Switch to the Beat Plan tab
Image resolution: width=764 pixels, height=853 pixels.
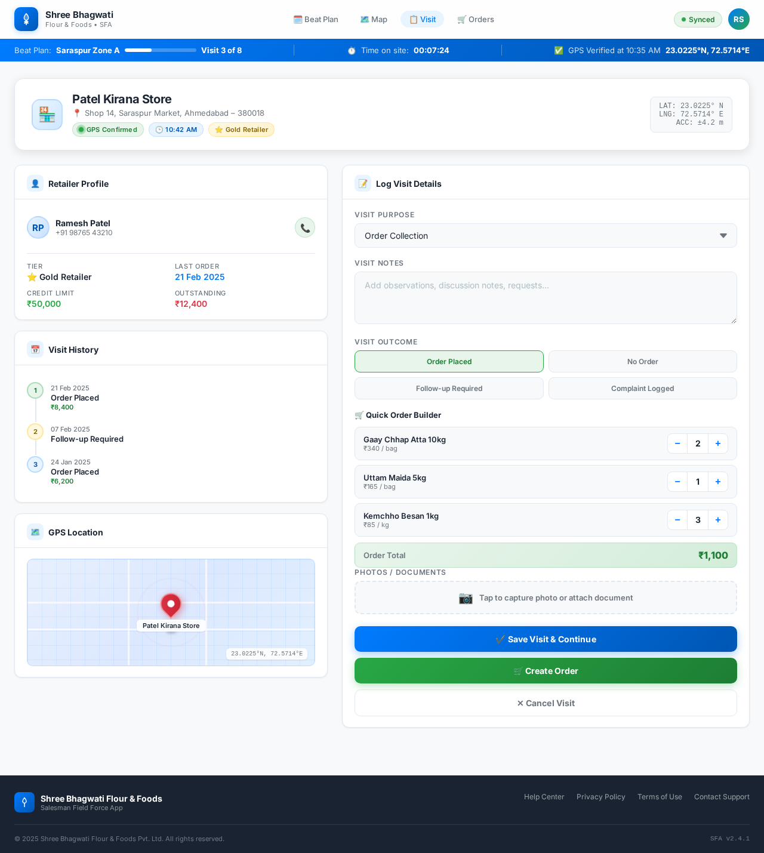point(316,19)
